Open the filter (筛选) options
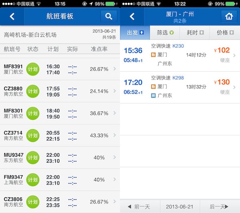Screen dimensions: 240x213 [x=165, y=32]
